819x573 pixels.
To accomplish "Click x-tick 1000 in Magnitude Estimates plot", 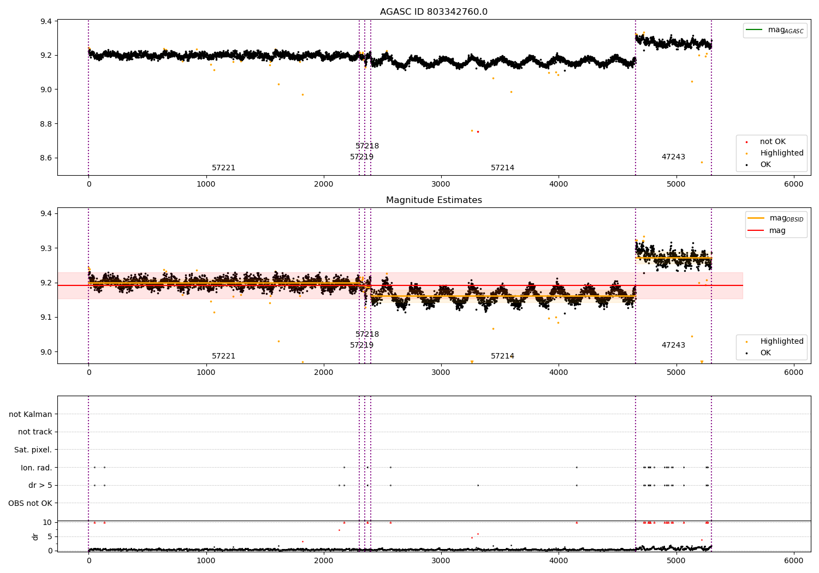I will 206,373.
